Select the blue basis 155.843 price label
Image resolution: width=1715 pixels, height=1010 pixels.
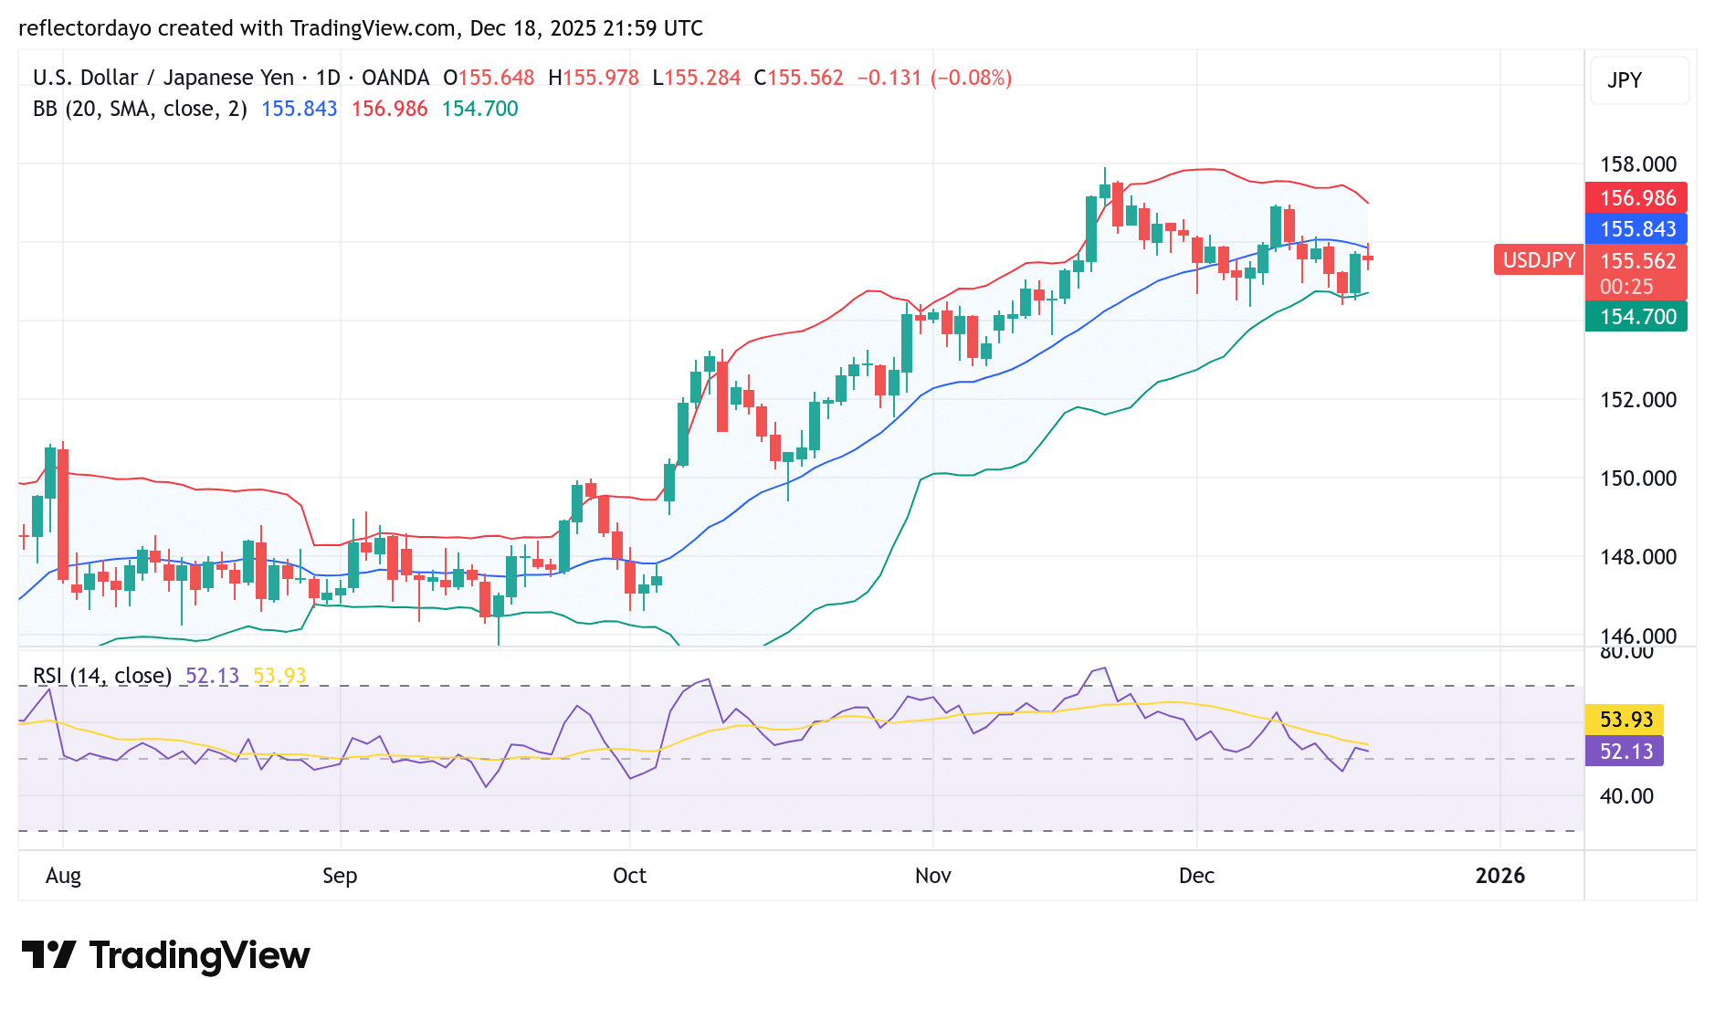1636,230
